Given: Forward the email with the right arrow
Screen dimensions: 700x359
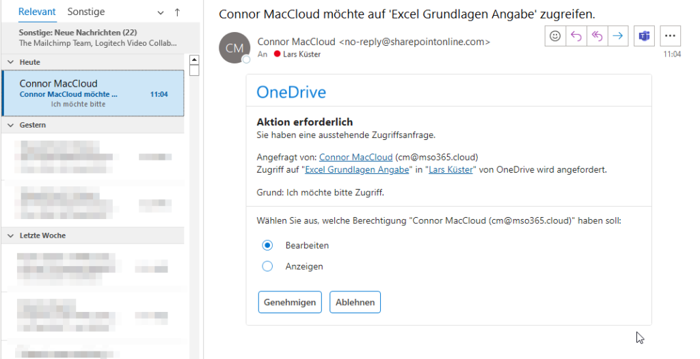Looking at the screenshot, I should (x=618, y=36).
